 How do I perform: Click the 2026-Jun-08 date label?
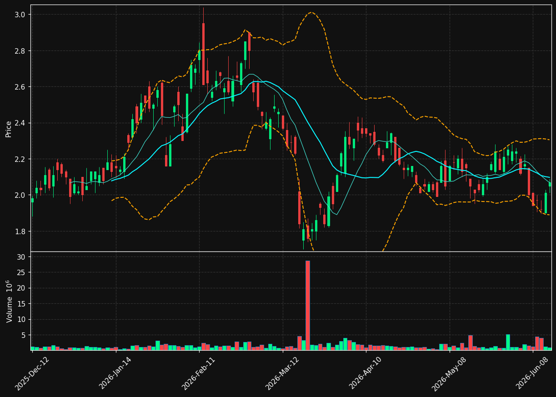click(x=533, y=373)
